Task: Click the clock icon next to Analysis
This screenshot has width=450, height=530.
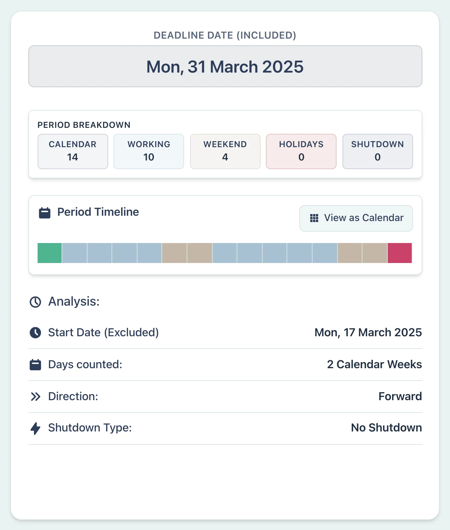Action: pyautogui.click(x=35, y=302)
